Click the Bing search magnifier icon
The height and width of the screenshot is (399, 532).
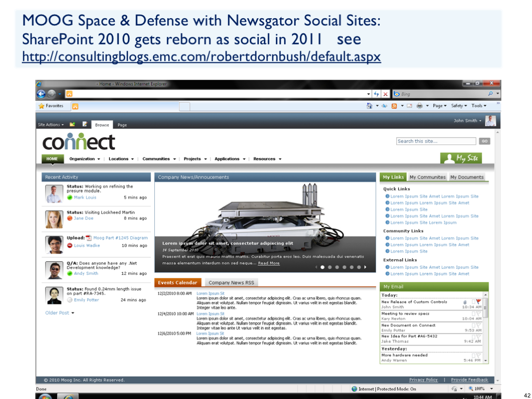(x=490, y=94)
